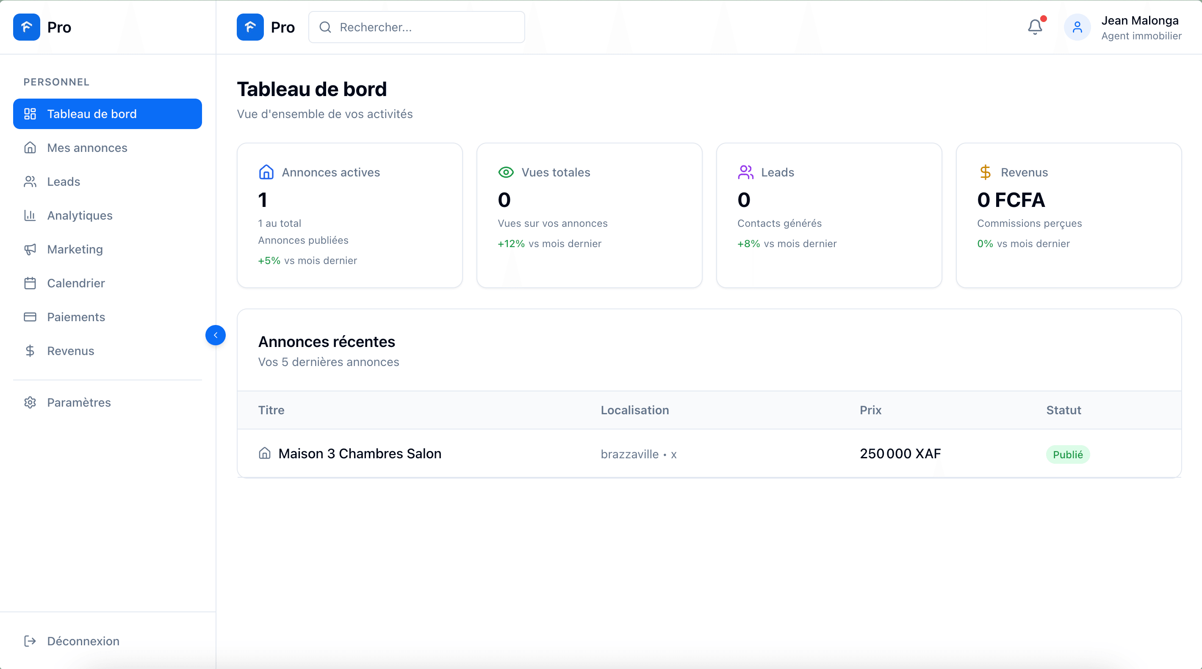The height and width of the screenshot is (669, 1202).
Task: Click the Déconnexion menu item
Action: [x=83, y=641]
